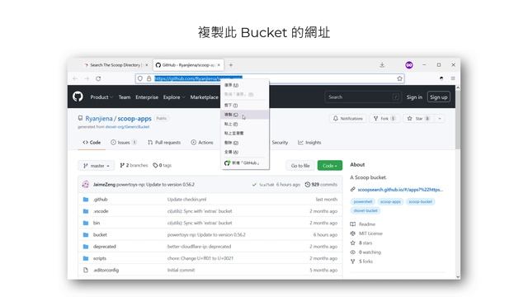Switch to the Search The Scoop Directory tab
Screen dimensions: 528x297
coord(115,65)
